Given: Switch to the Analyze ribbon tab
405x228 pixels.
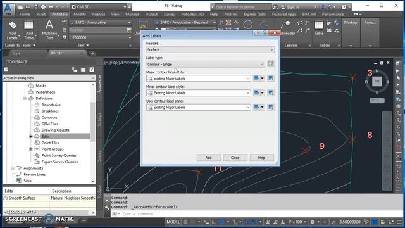Looking at the screenshot, I should click(99, 14).
